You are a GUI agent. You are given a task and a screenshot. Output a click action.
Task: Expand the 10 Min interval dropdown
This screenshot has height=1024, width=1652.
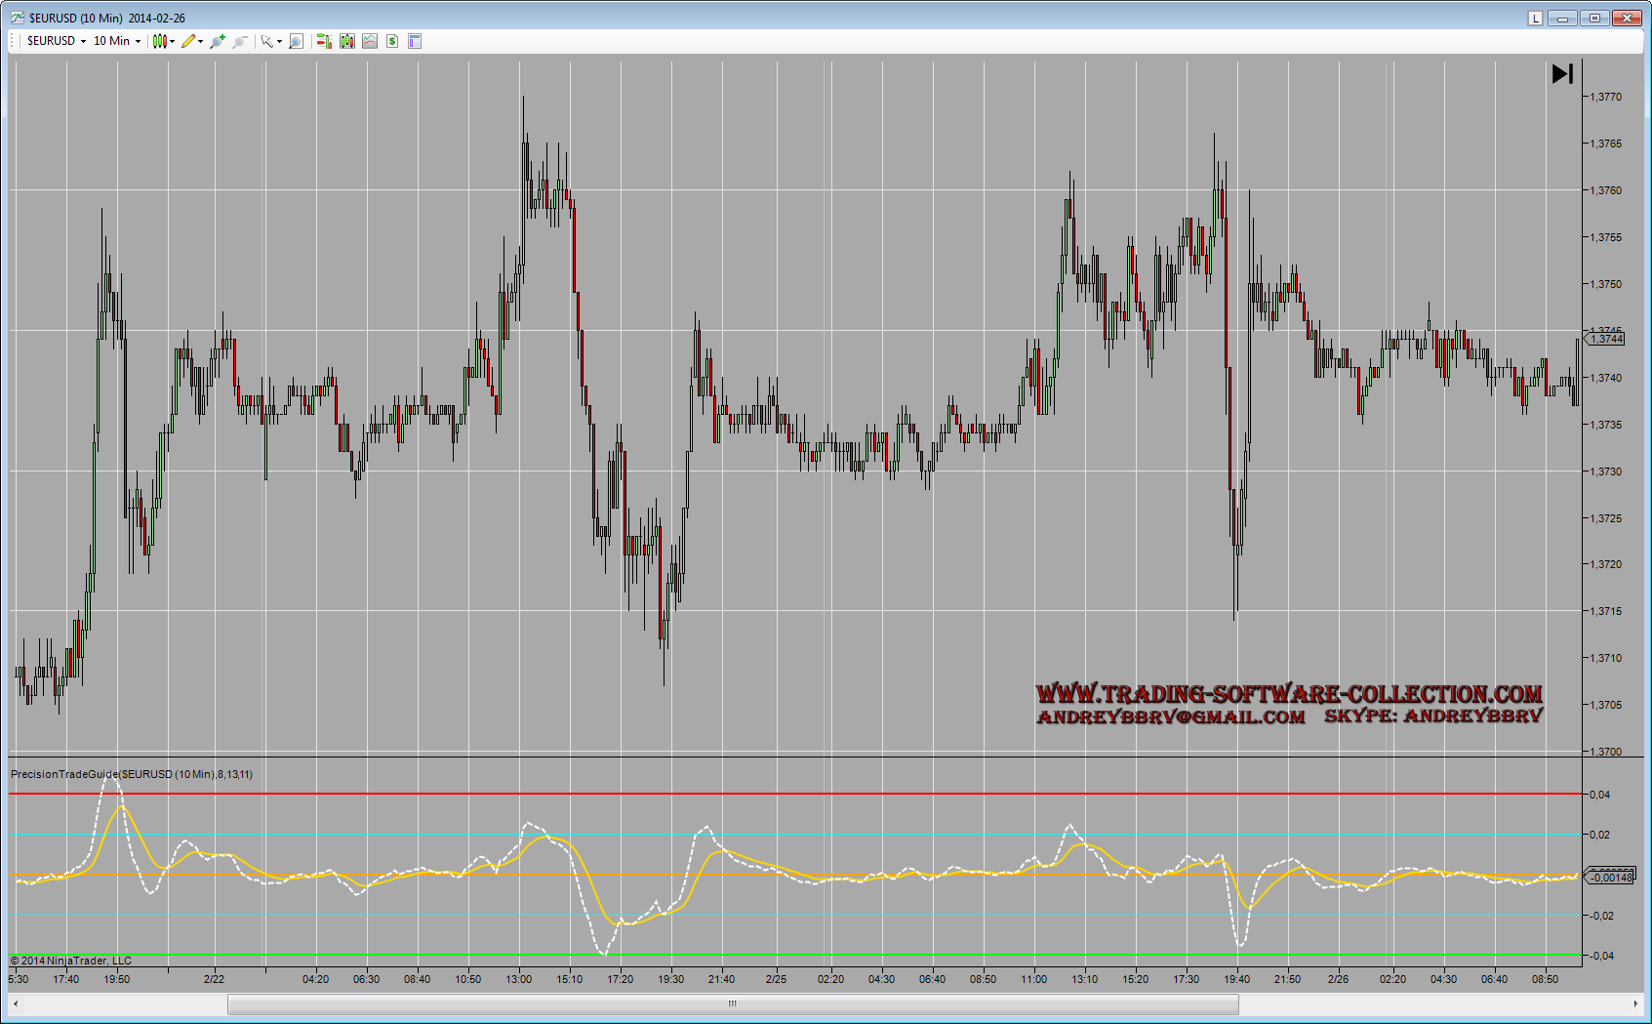point(117,41)
